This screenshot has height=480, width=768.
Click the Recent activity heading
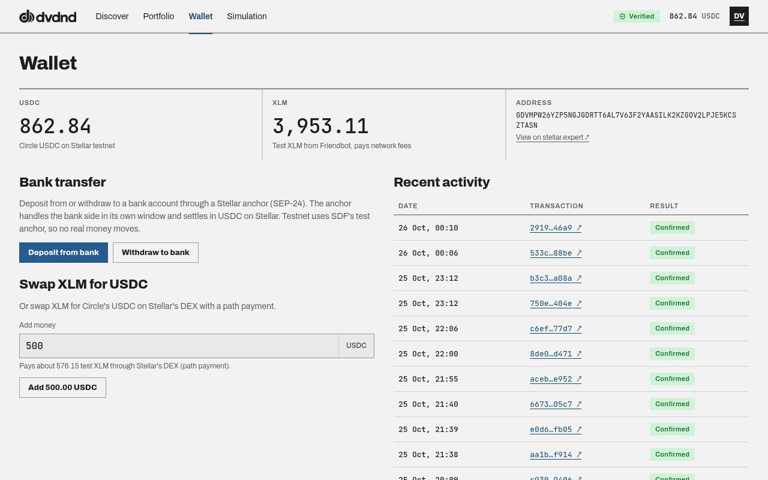(442, 182)
